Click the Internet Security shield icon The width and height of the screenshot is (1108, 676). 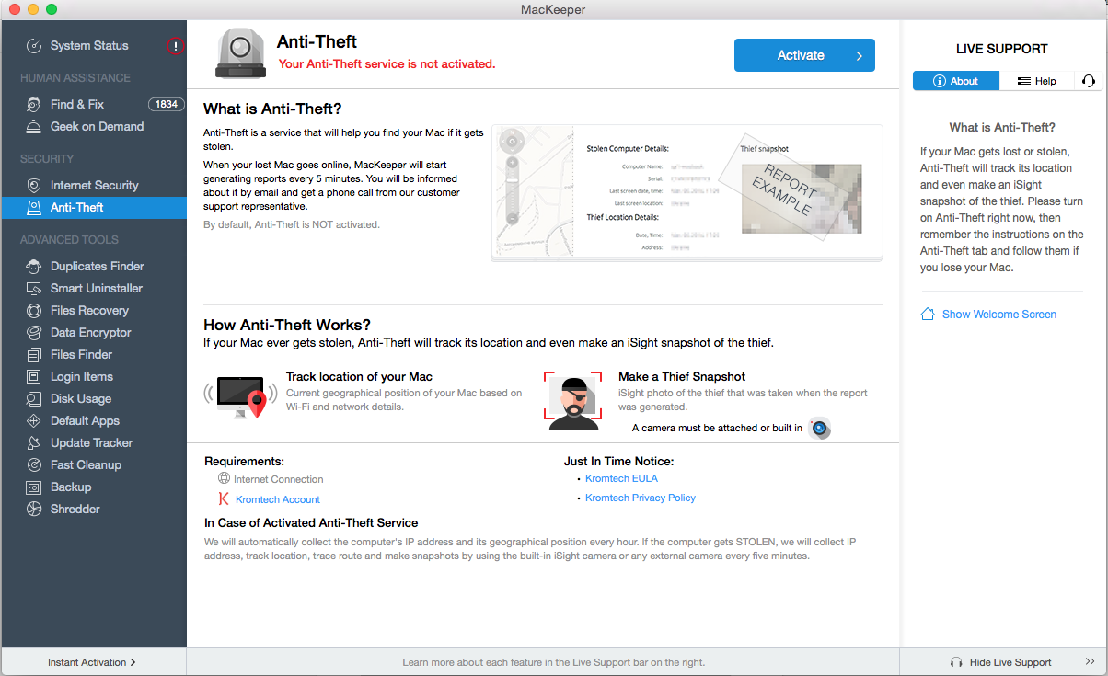(x=34, y=185)
